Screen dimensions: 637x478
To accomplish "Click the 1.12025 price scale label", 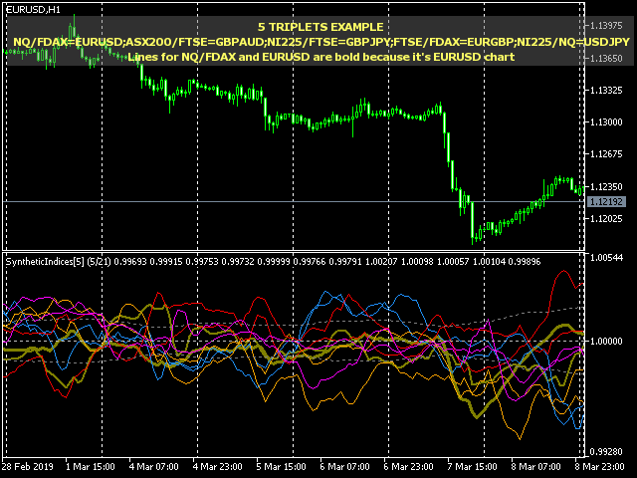I will click(x=606, y=219).
